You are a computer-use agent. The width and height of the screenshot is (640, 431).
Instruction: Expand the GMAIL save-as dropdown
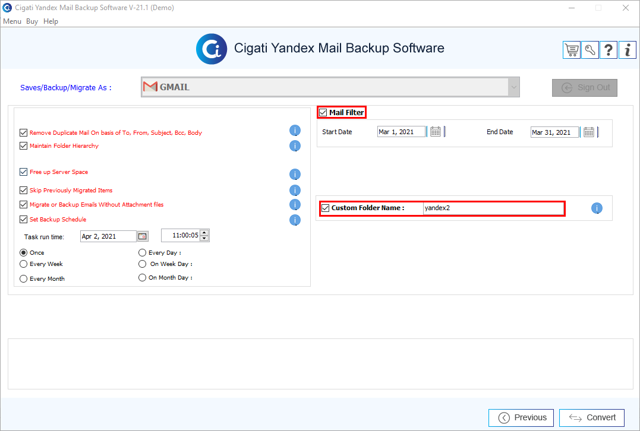click(513, 87)
